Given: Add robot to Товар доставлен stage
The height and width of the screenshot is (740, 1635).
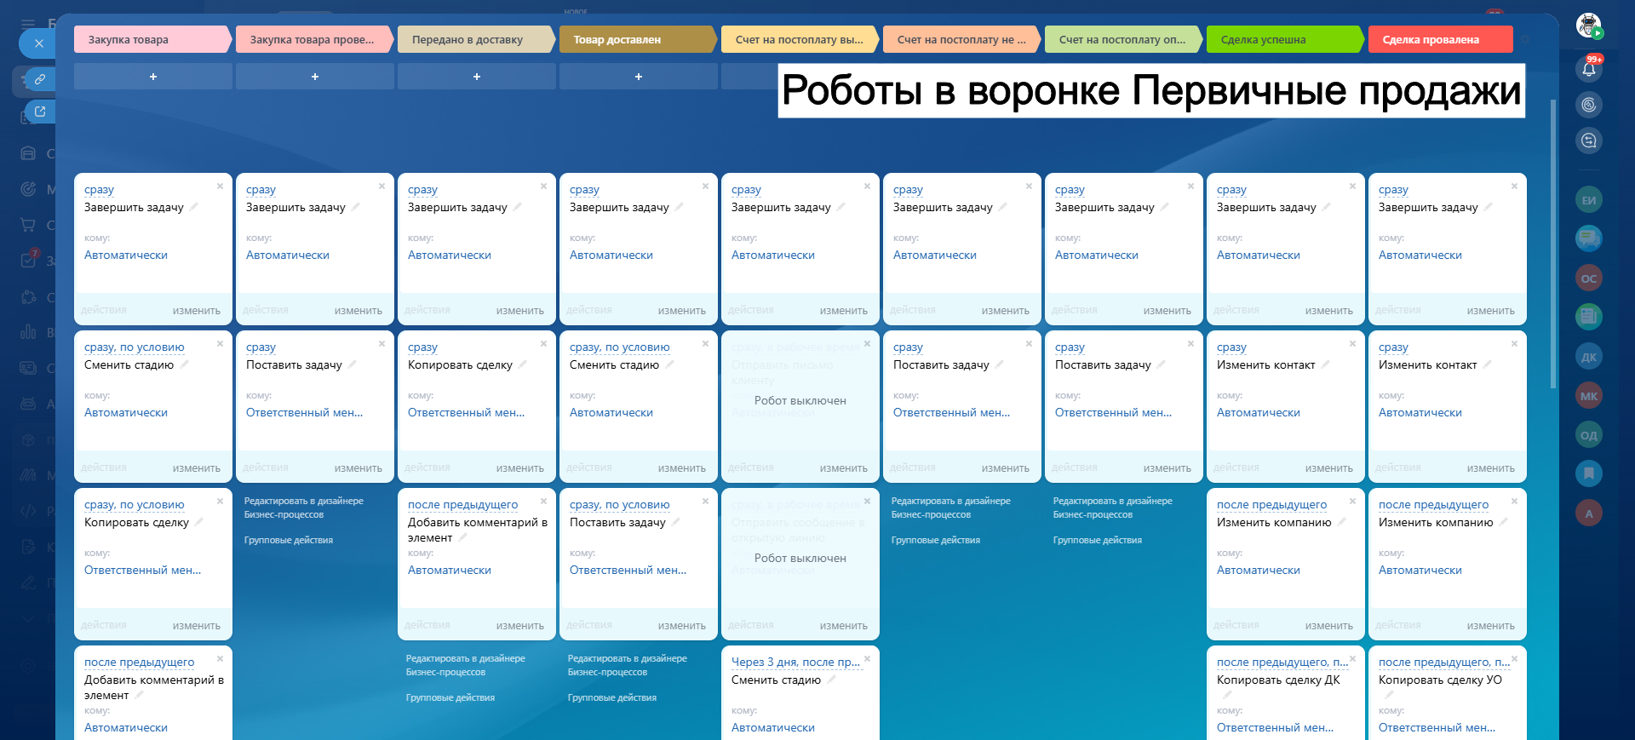Looking at the screenshot, I should [638, 77].
